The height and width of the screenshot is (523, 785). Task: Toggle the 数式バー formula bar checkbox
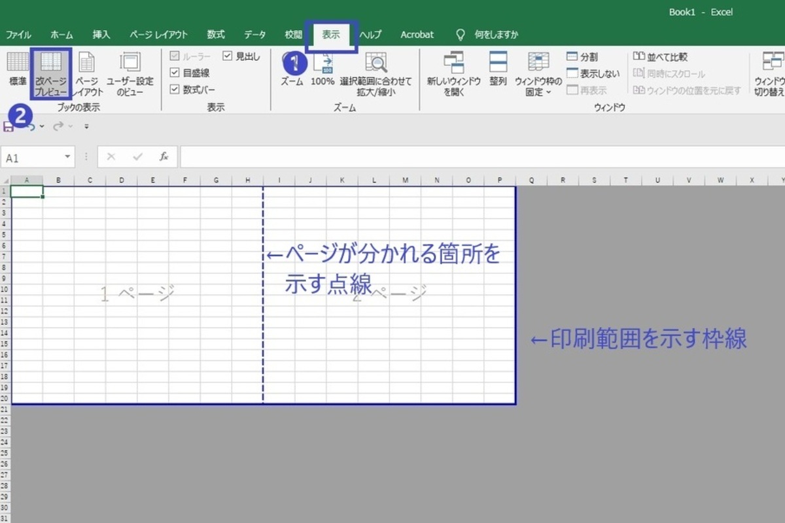pos(175,90)
